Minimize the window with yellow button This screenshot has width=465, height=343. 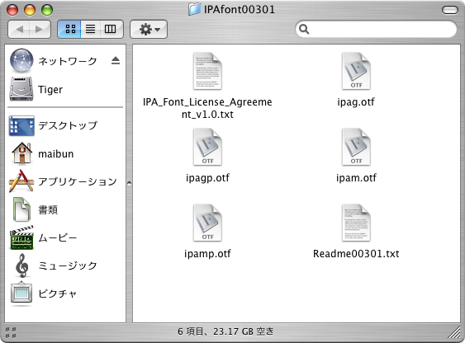pos(30,10)
